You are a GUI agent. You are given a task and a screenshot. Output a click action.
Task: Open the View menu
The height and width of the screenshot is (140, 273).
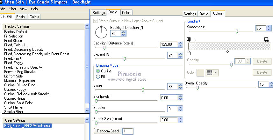tap(24, 9)
